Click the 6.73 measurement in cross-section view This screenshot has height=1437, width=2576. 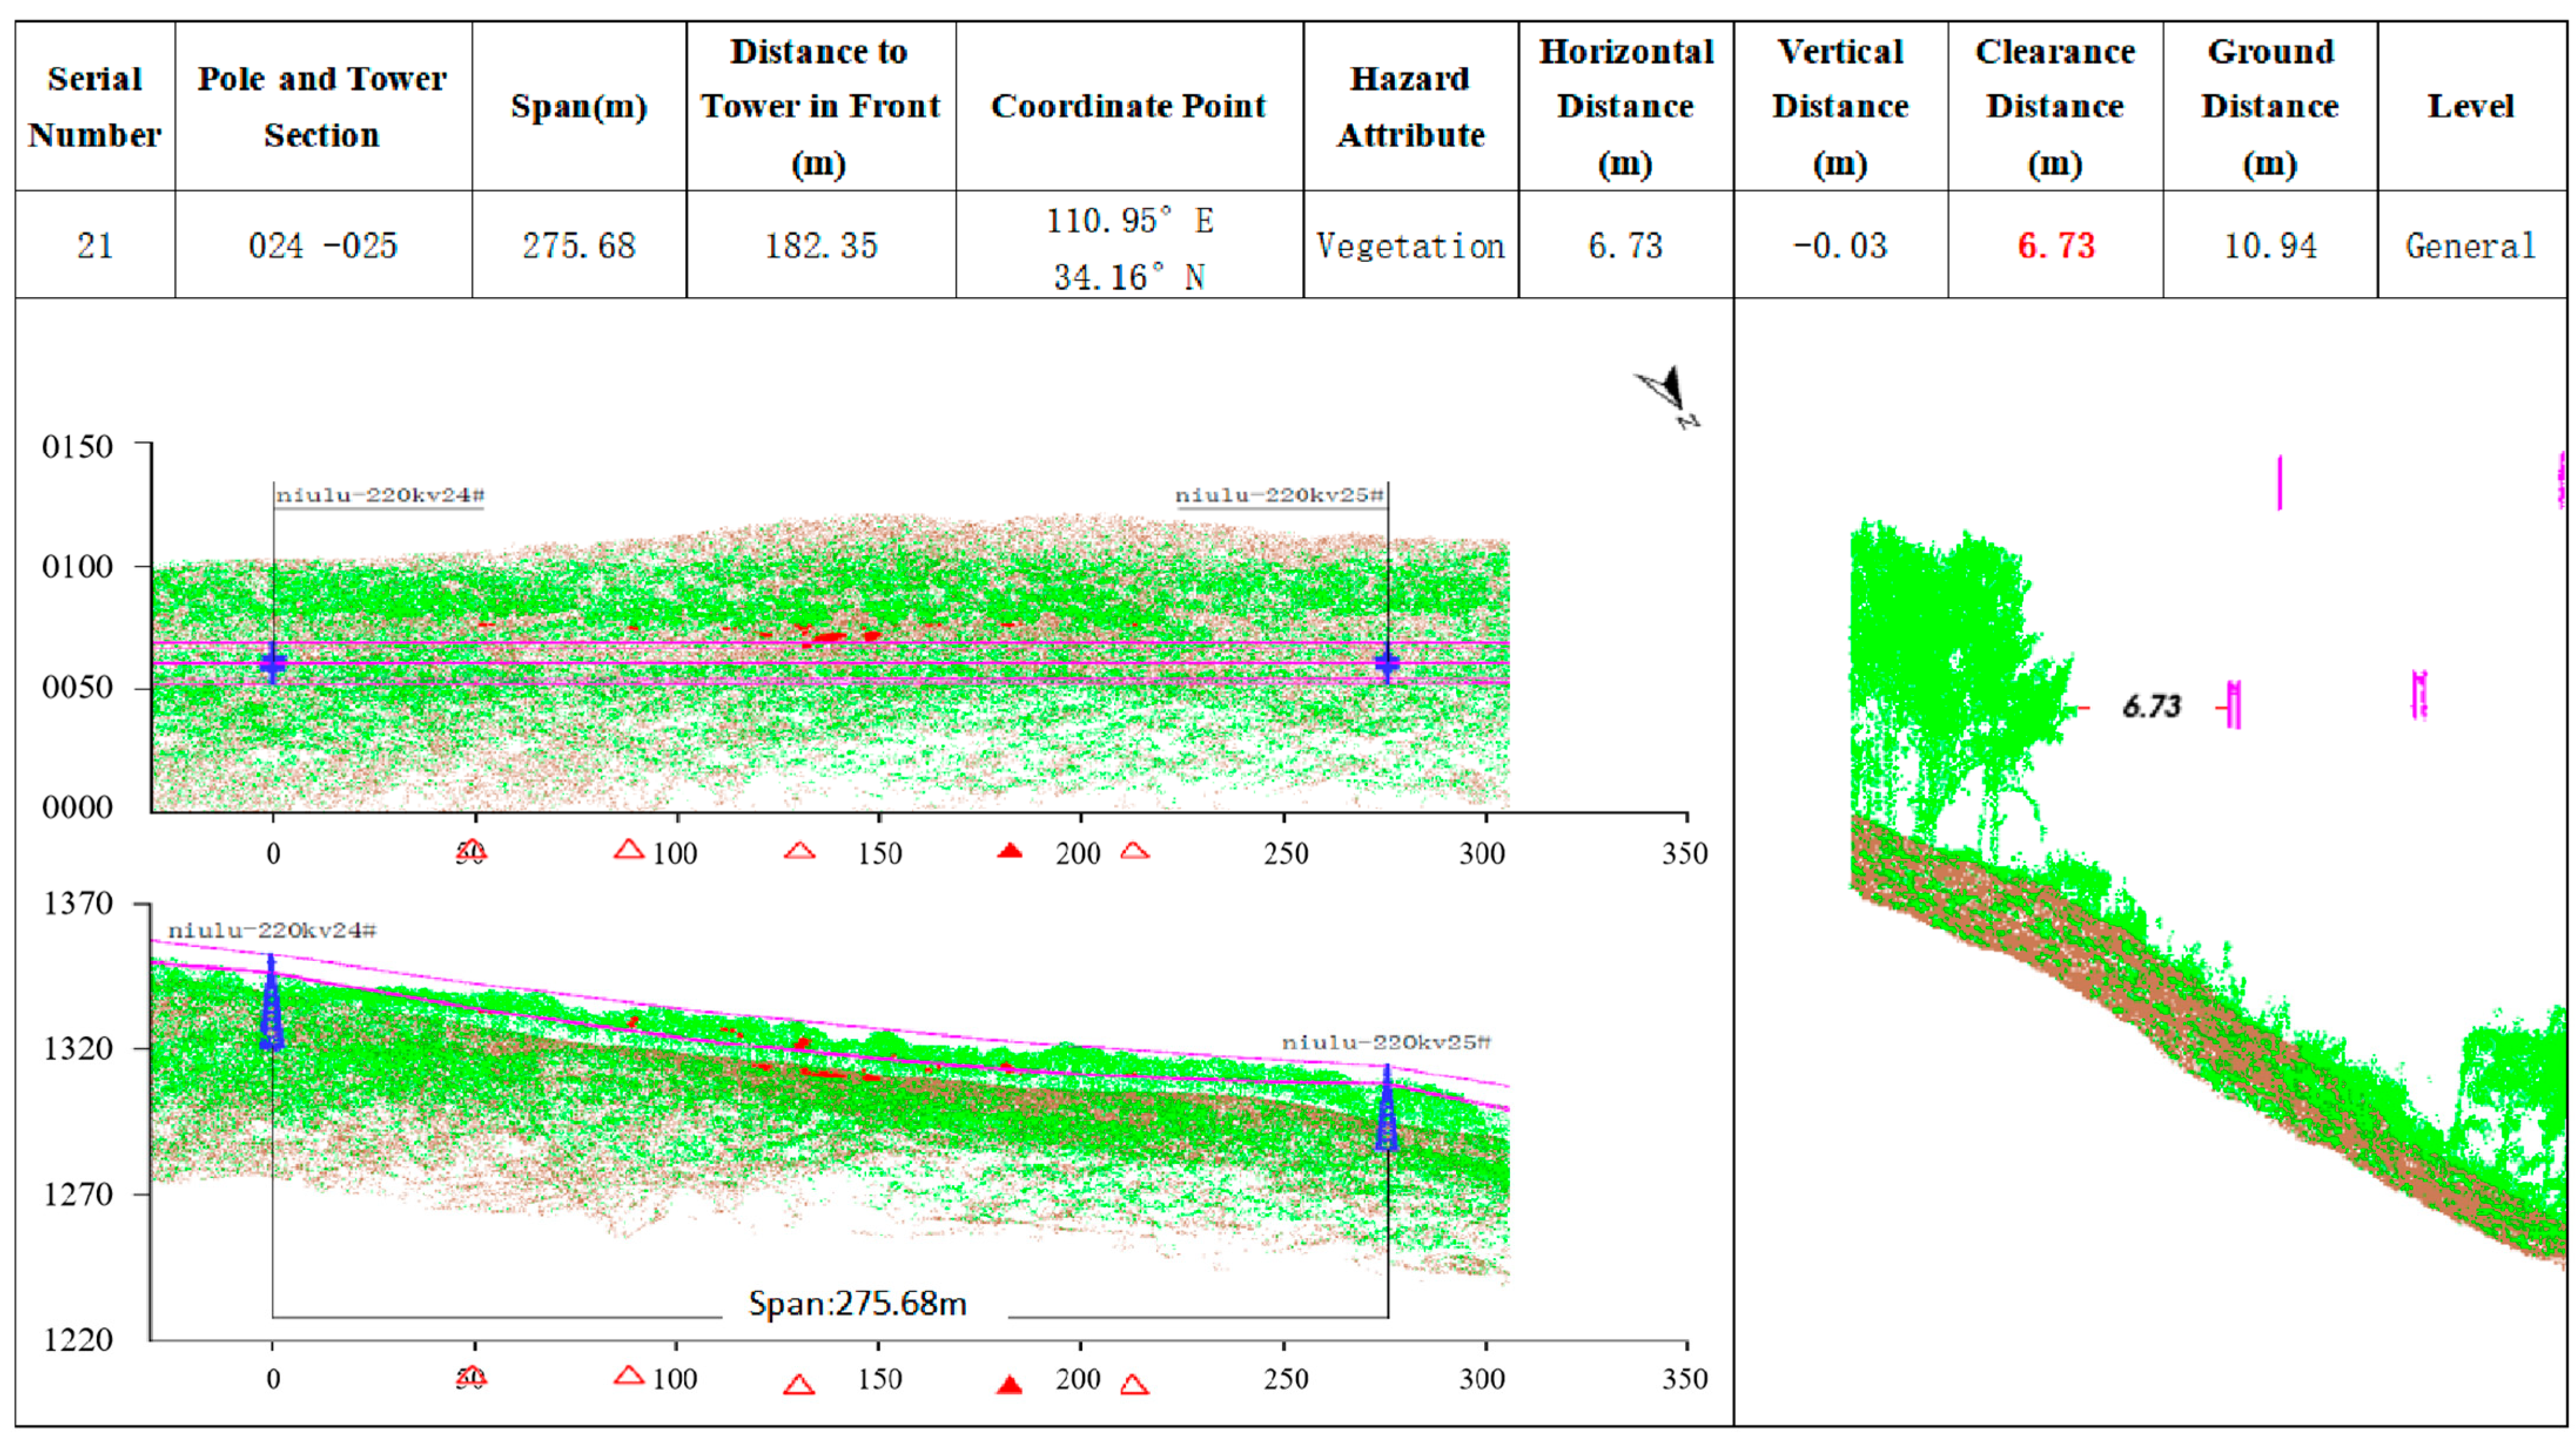point(2150,707)
